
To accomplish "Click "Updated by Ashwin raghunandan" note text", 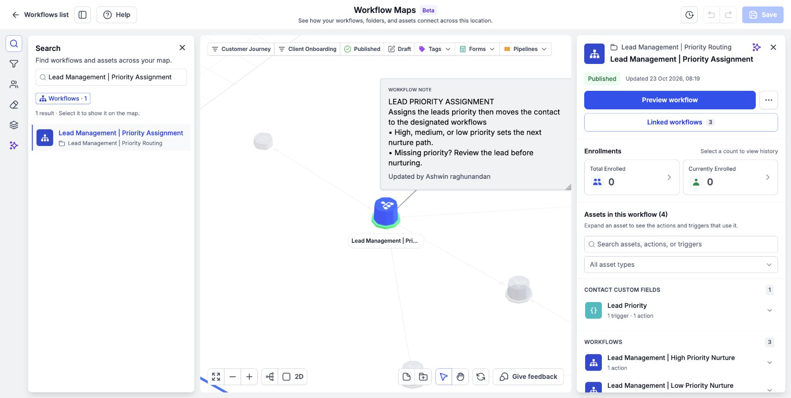I will click(x=439, y=177).
